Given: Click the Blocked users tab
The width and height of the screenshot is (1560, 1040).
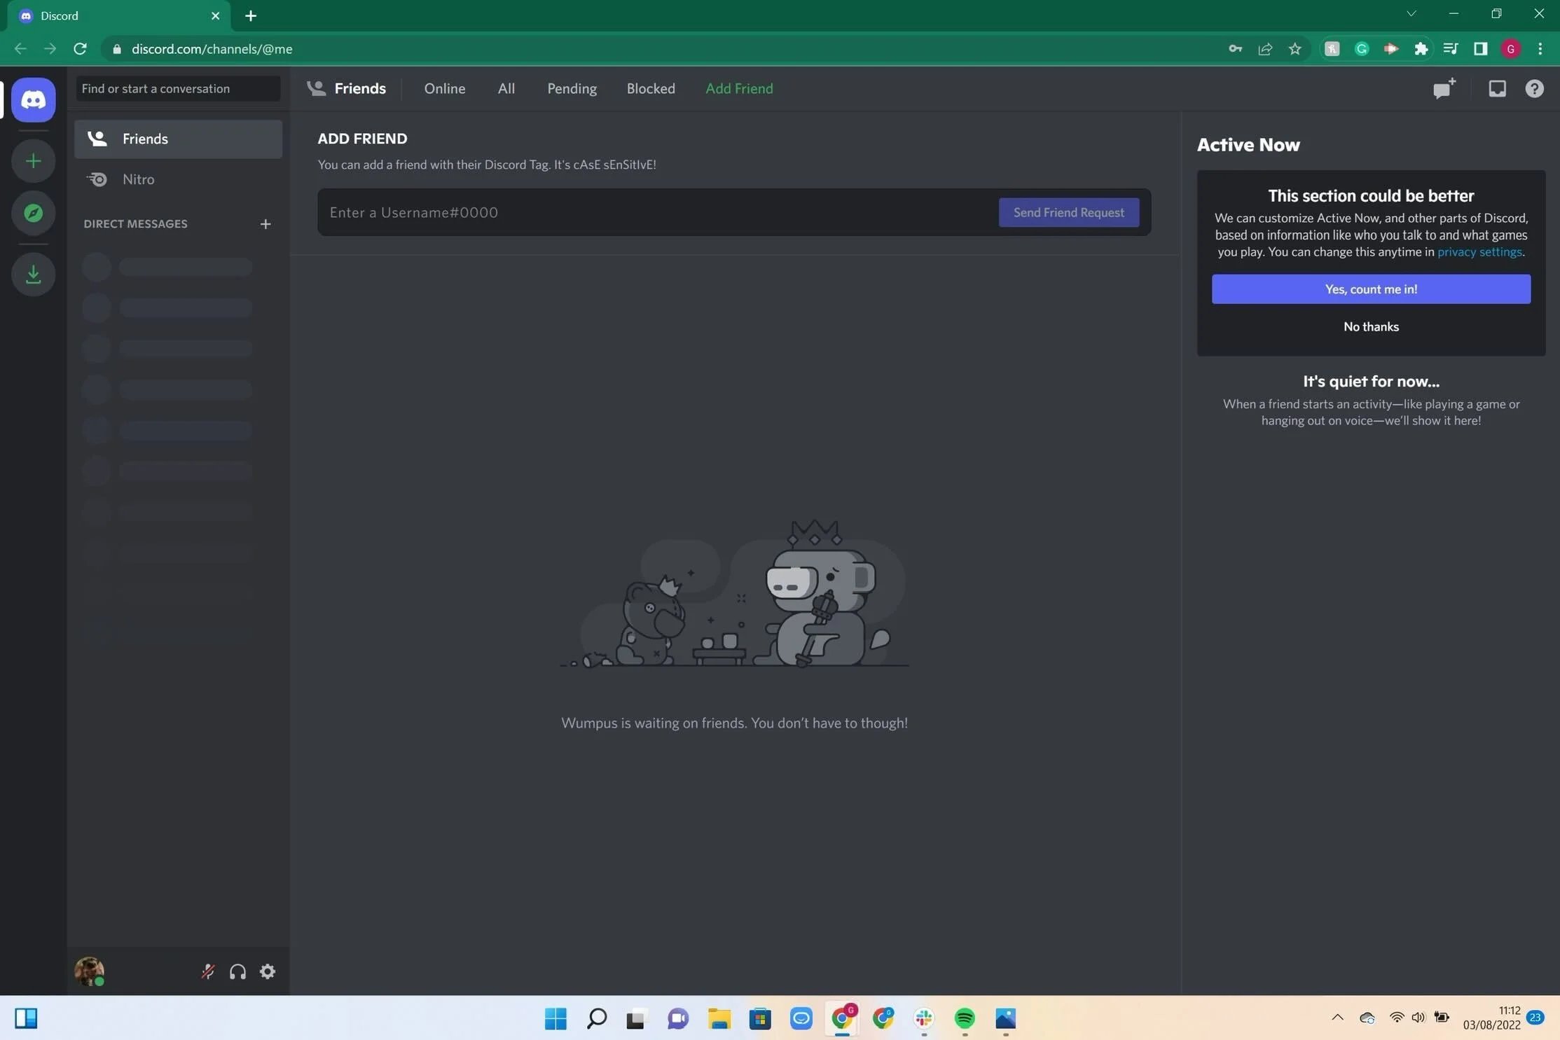Looking at the screenshot, I should click(651, 88).
